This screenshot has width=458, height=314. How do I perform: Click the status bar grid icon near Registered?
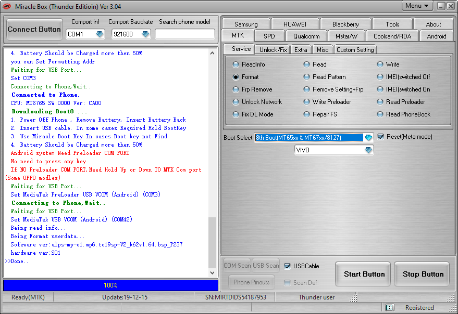(389, 308)
